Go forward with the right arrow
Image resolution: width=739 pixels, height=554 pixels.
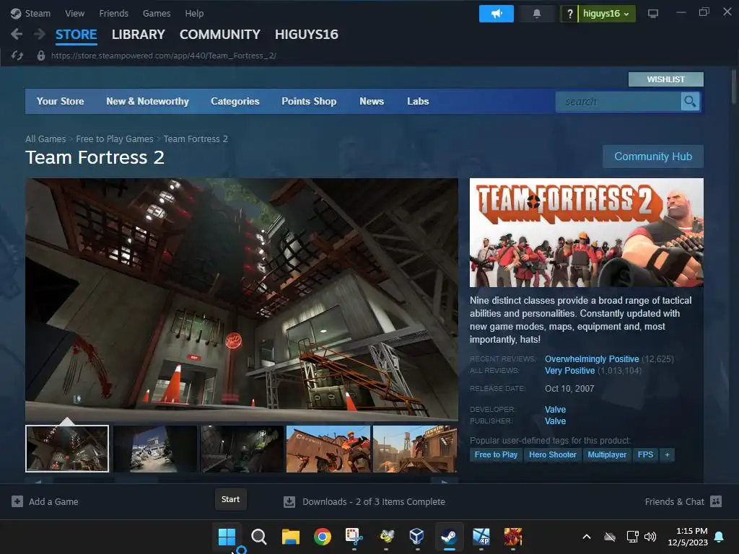(40, 34)
